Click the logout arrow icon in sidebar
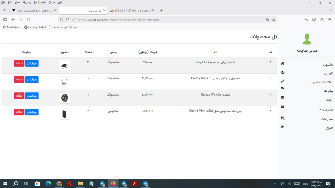The width and height of the screenshot is (335, 188). 282,127
